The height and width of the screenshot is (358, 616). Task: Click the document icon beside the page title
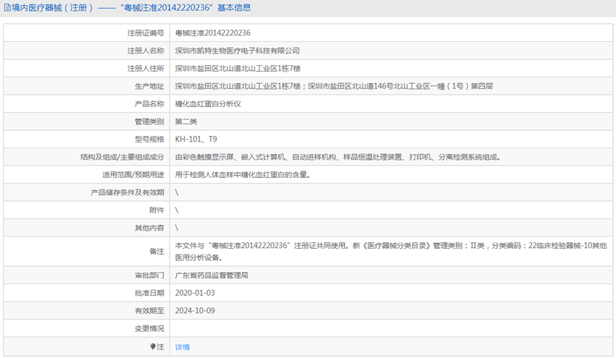click(7, 8)
